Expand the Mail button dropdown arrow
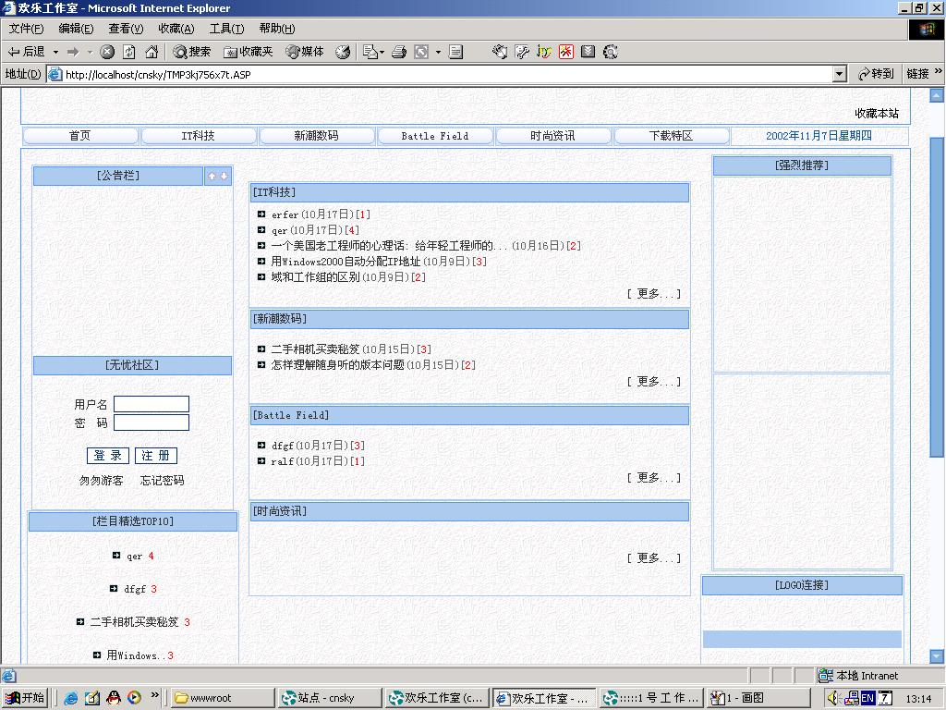 point(382,52)
